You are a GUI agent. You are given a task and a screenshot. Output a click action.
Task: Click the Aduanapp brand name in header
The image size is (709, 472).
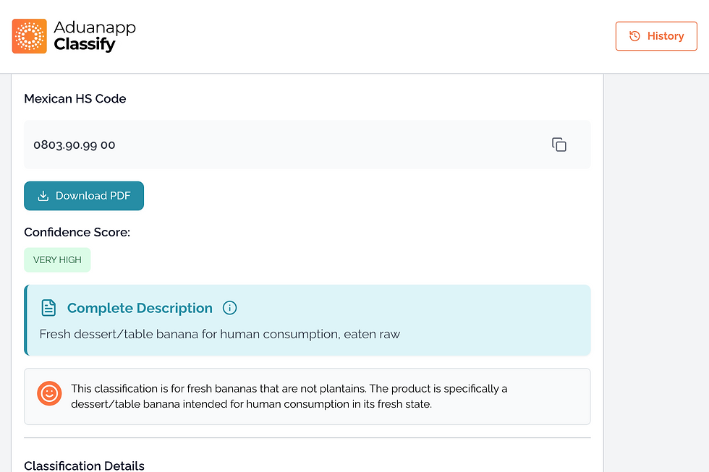[95, 27]
